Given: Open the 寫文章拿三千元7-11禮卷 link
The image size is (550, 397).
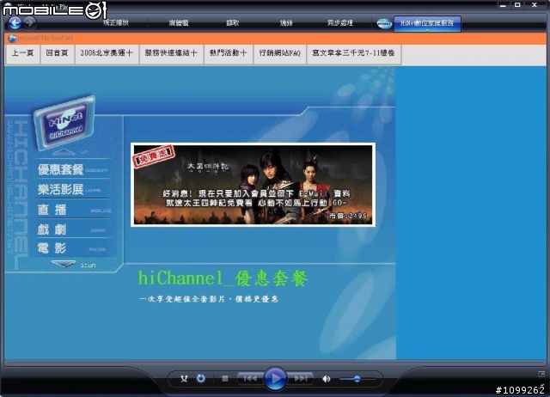Looking at the screenshot, I should 353,53.
